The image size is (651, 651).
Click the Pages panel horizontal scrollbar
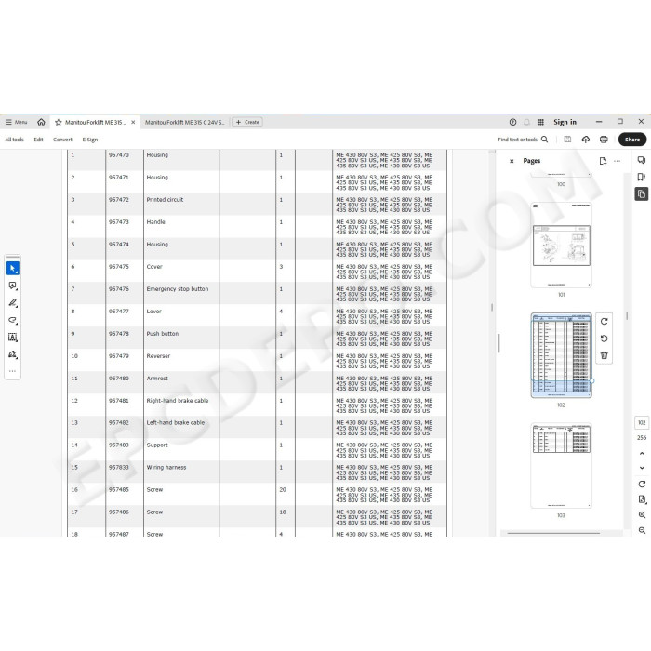point(553,533)
